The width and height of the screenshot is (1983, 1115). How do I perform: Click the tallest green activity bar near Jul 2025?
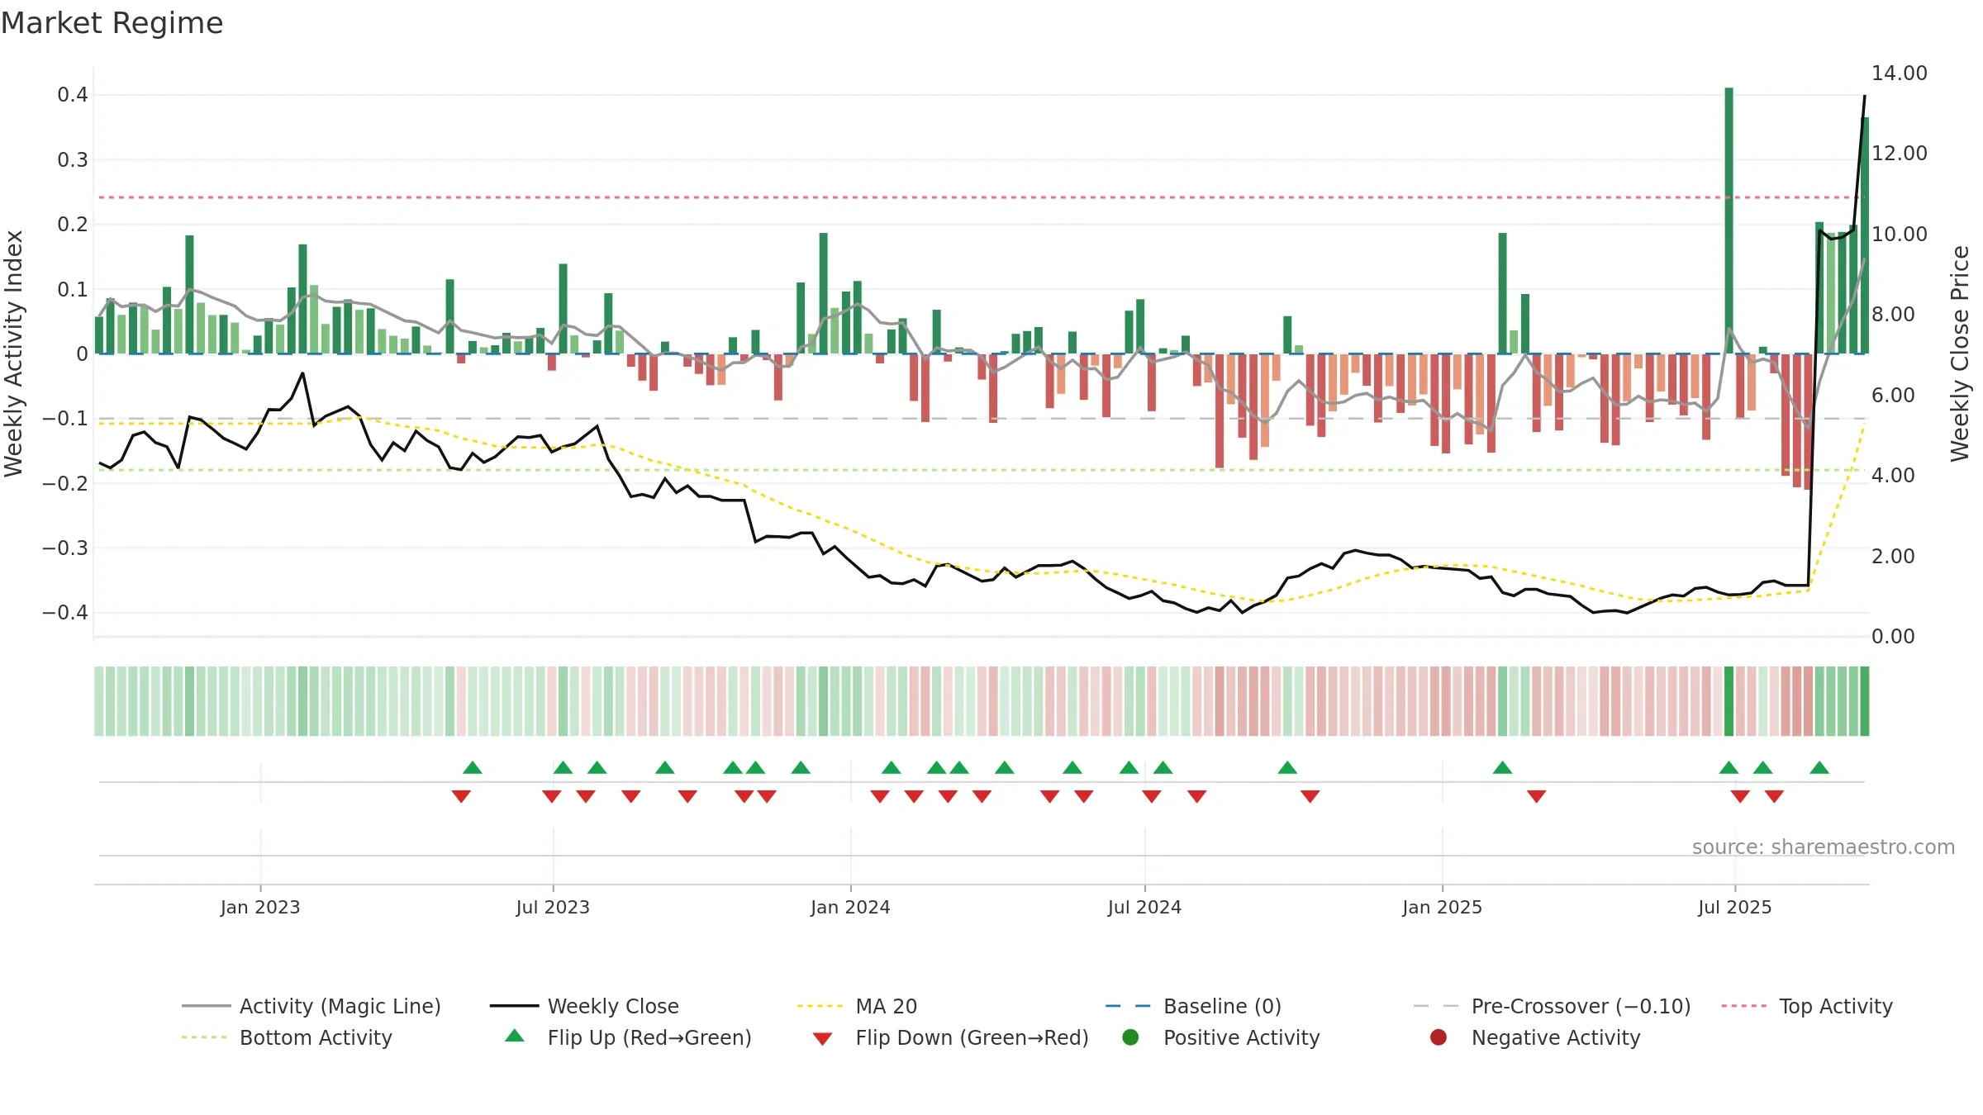pyautogui.click(x=1729, y=221)
